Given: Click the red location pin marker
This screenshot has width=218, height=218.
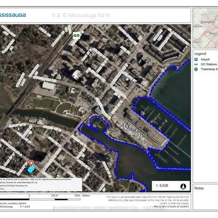Looking at the screenshot, I should coord(32,163).
